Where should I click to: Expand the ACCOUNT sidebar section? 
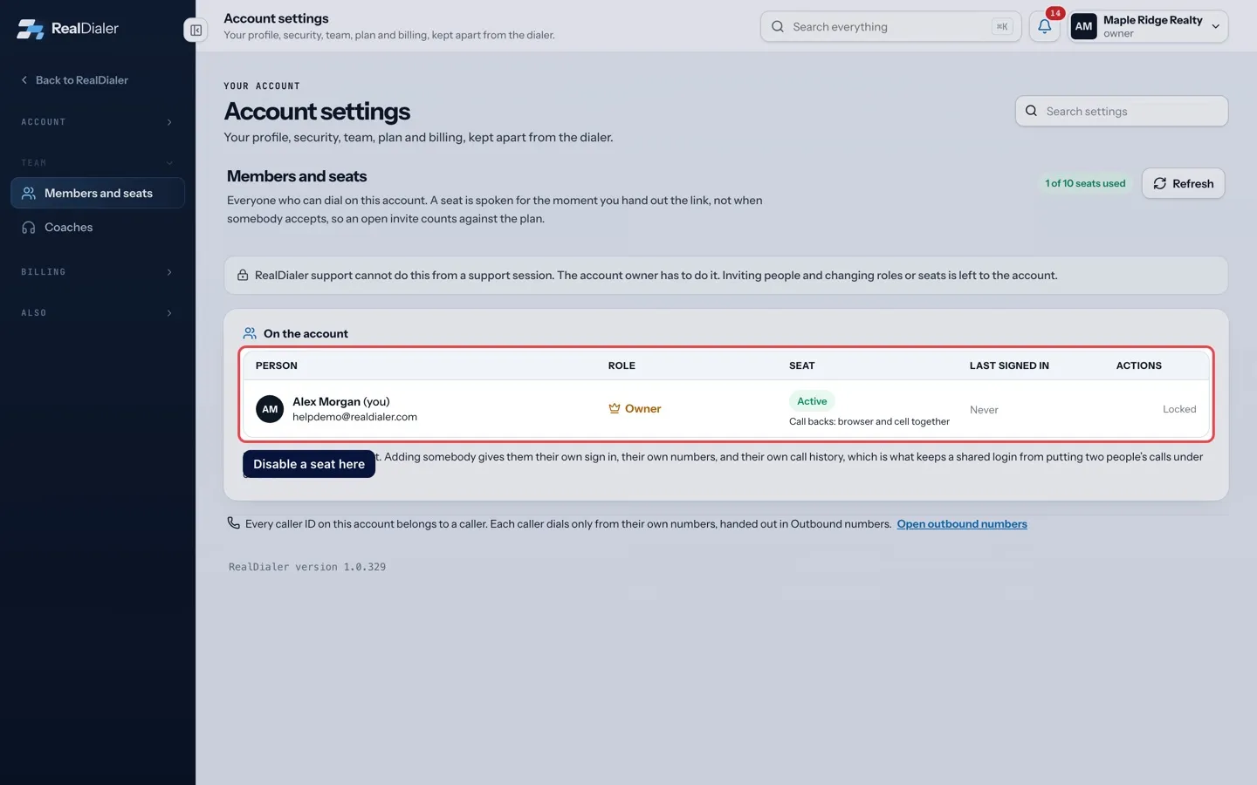(98, 122)
